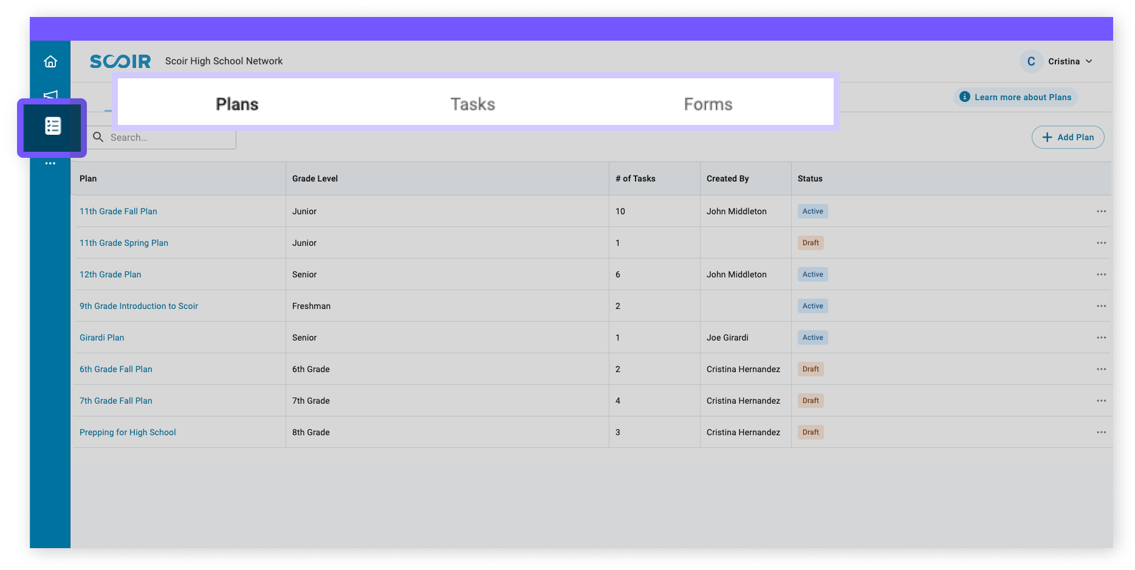This screenshot has height=570, width=1135.
Task: Click the Status column header
Action: click(810, 178)
